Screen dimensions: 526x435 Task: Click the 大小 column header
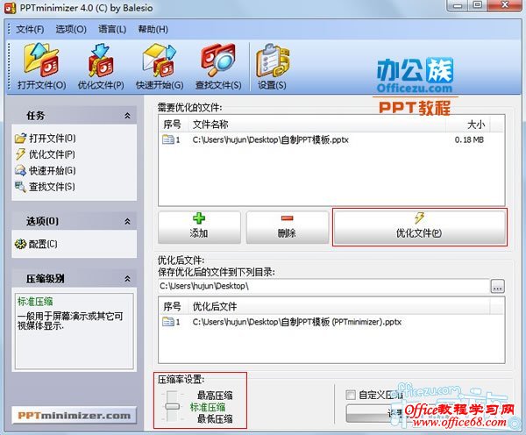tap(467, 125)
